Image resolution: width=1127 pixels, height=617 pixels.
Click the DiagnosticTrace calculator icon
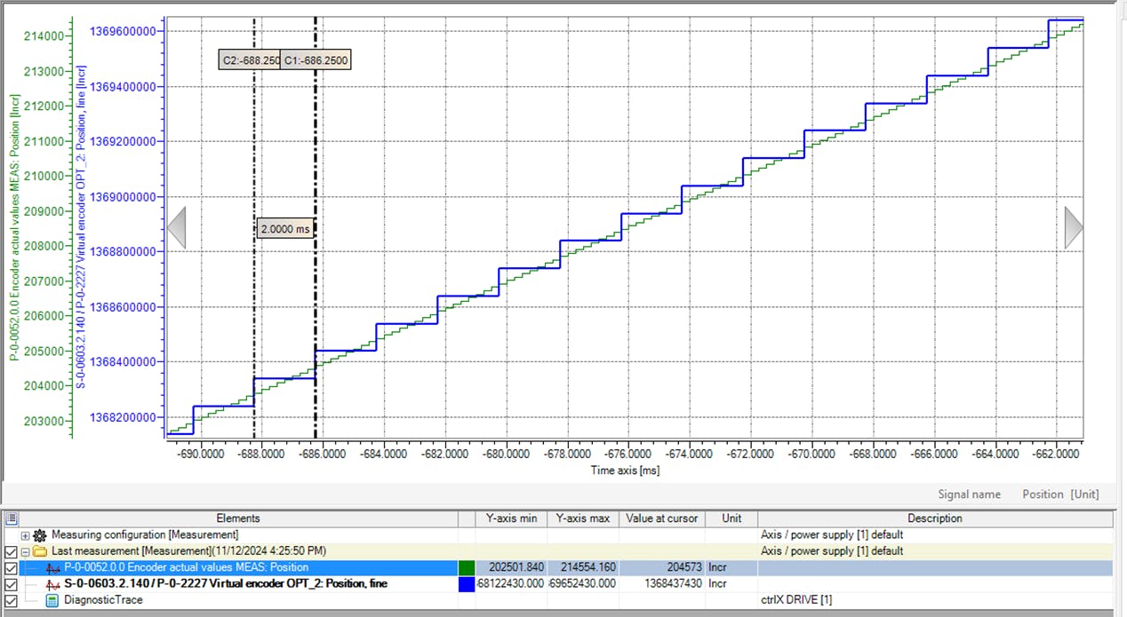click(52, 600)
